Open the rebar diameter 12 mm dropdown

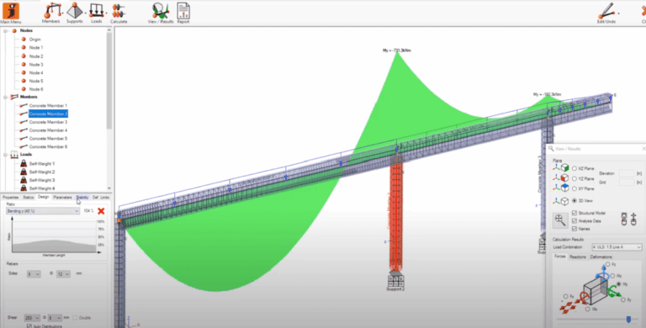[x=63, y=273]
